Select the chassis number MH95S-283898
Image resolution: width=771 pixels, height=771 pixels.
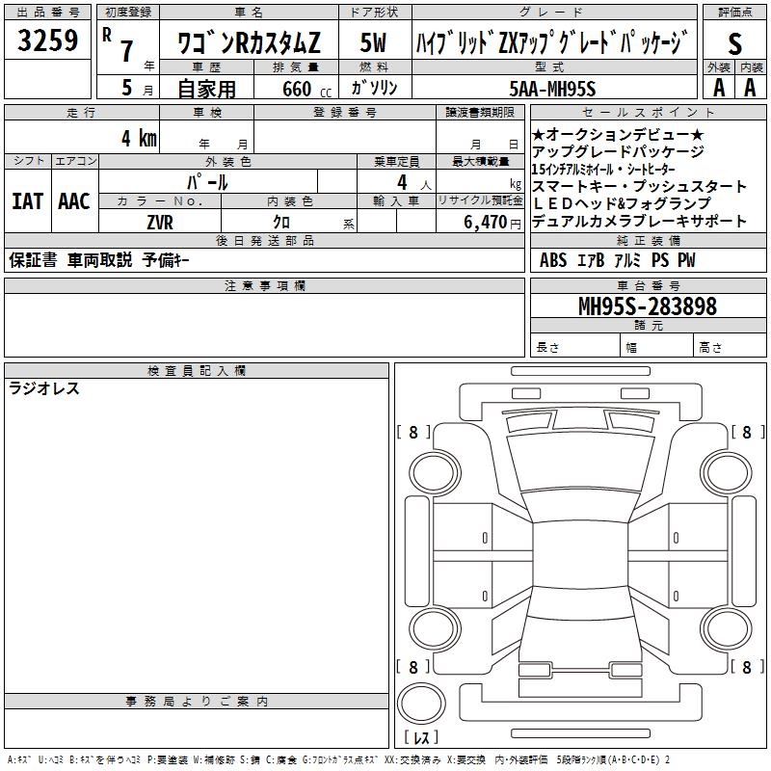tap(647, 306)
